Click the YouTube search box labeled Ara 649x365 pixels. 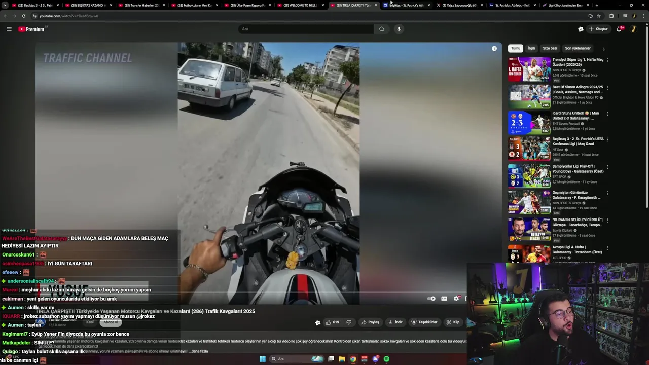pos(306,29)
